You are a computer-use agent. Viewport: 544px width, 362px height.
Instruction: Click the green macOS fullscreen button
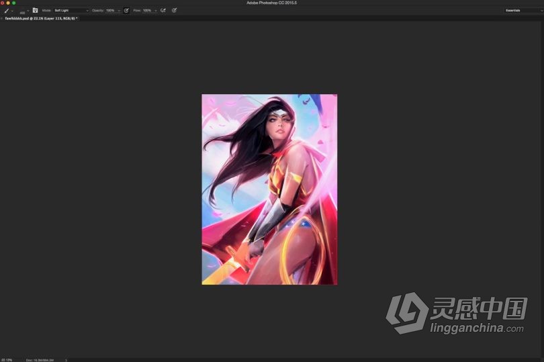click(x=14, y=3)
